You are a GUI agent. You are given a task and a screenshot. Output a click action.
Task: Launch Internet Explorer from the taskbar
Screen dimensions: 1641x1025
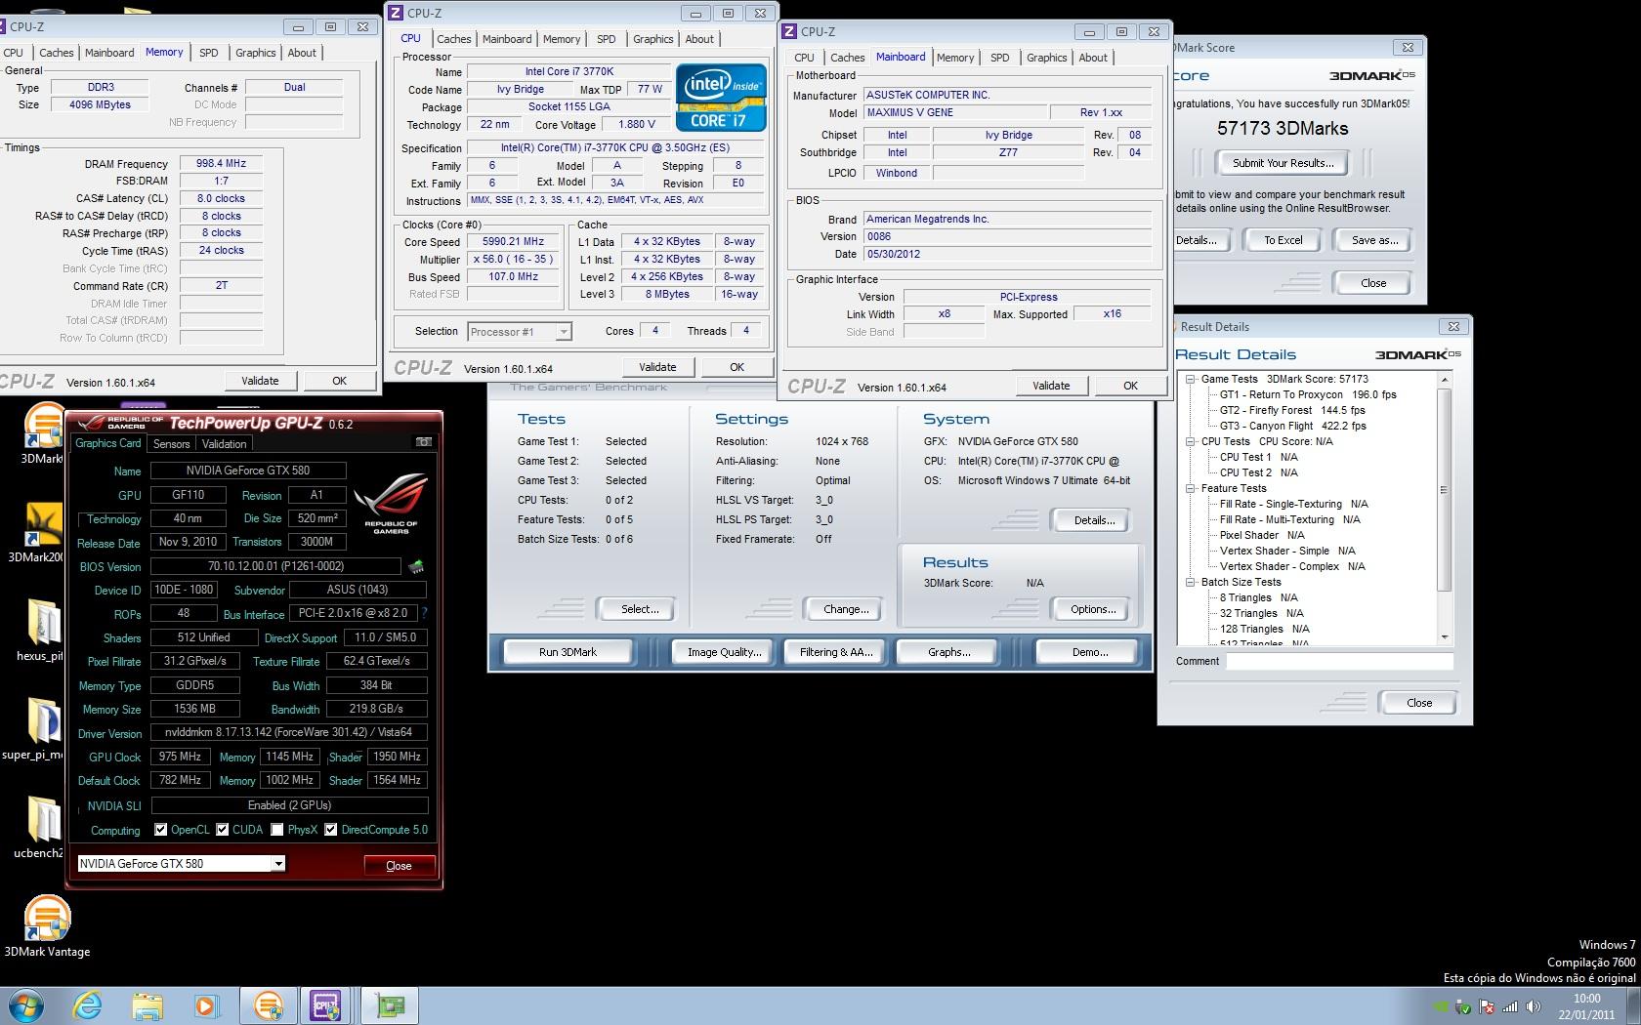(x=88, y=1005)
